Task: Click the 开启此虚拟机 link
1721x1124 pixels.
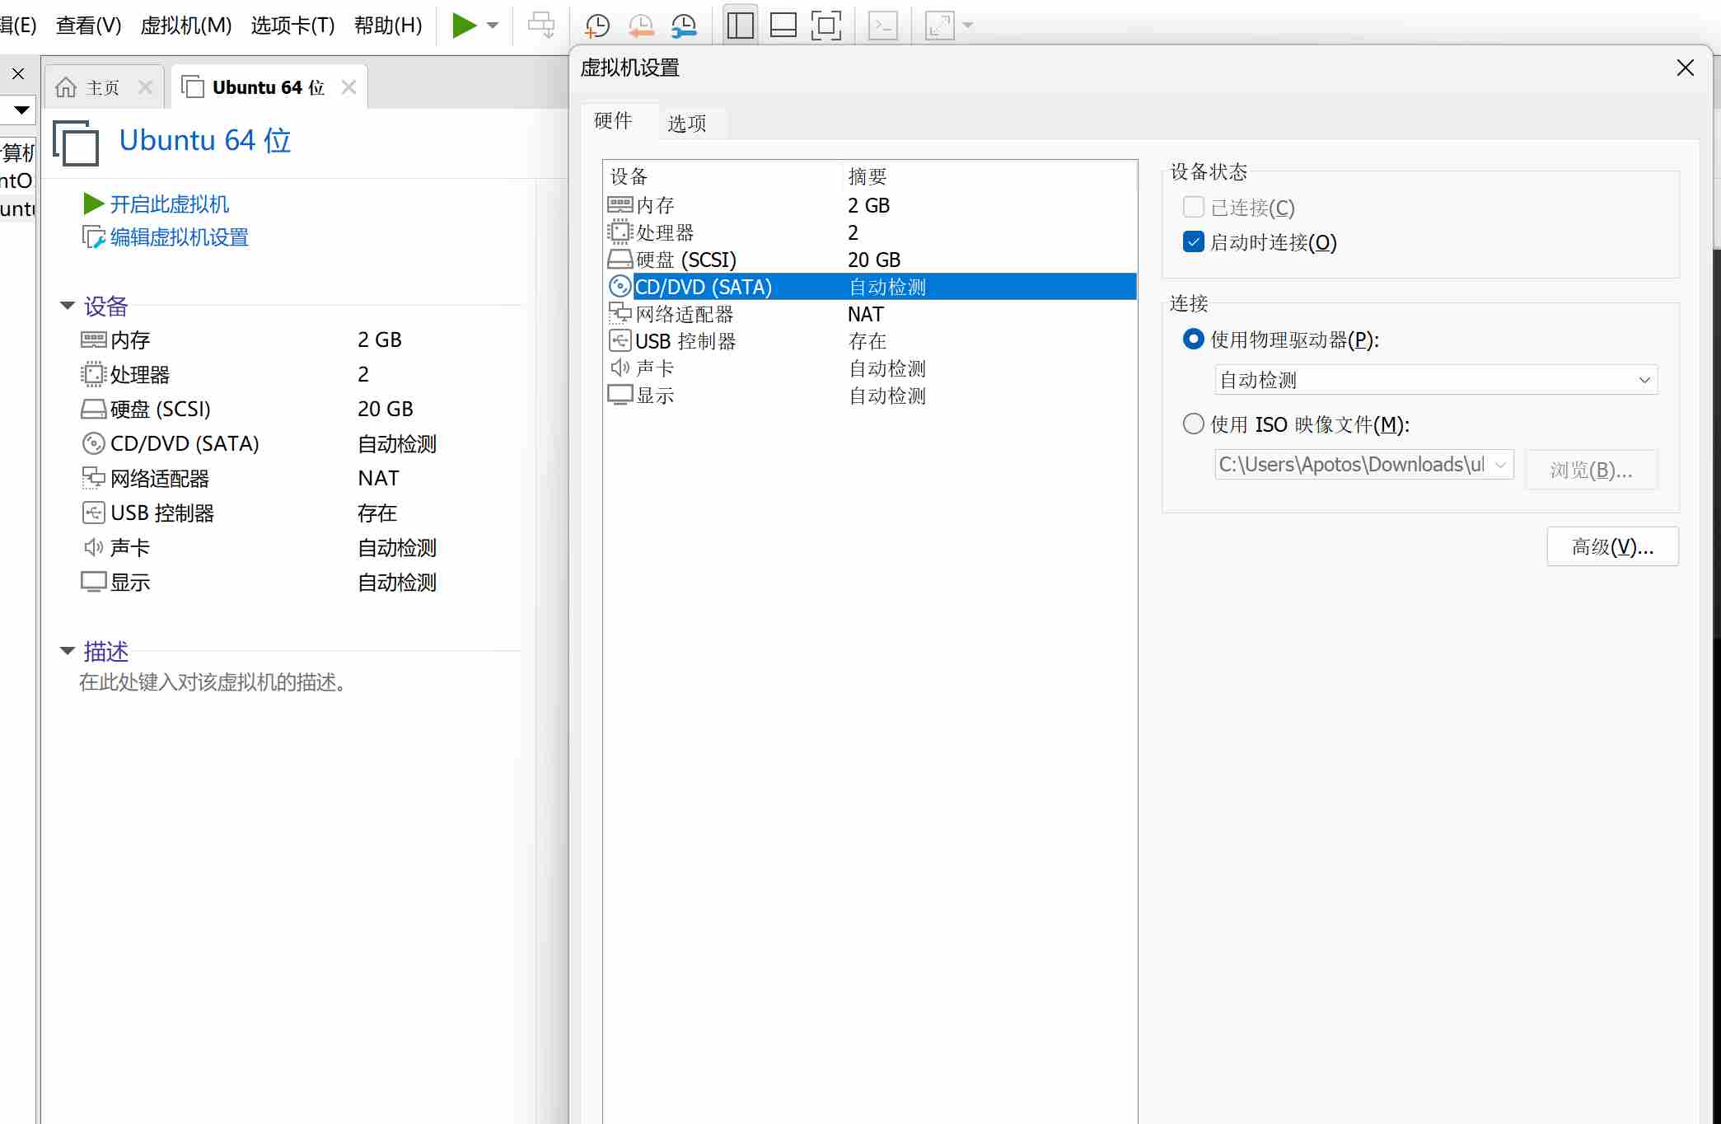Action: pyautogui.click(x=169, y=204)
